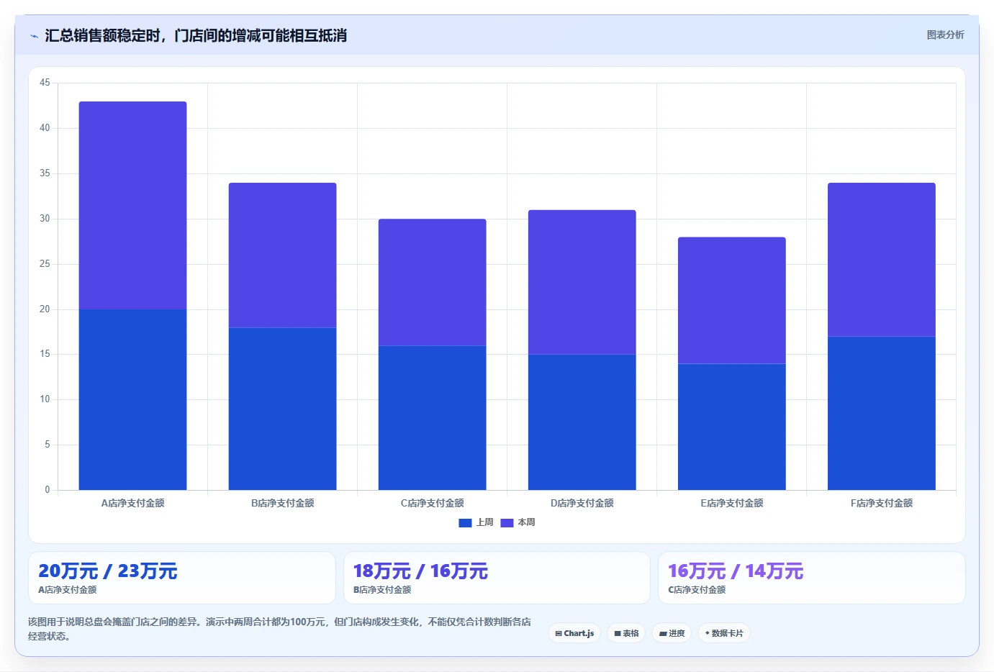The image size is (994, 672).
Task: Click the D店净支付金额 x-axis label
Action: [x=582, y=503]
